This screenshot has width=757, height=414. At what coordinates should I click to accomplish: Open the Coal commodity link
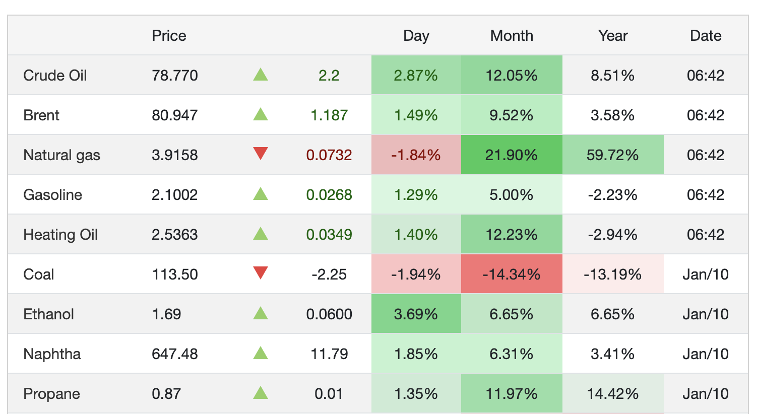[38, 274]
